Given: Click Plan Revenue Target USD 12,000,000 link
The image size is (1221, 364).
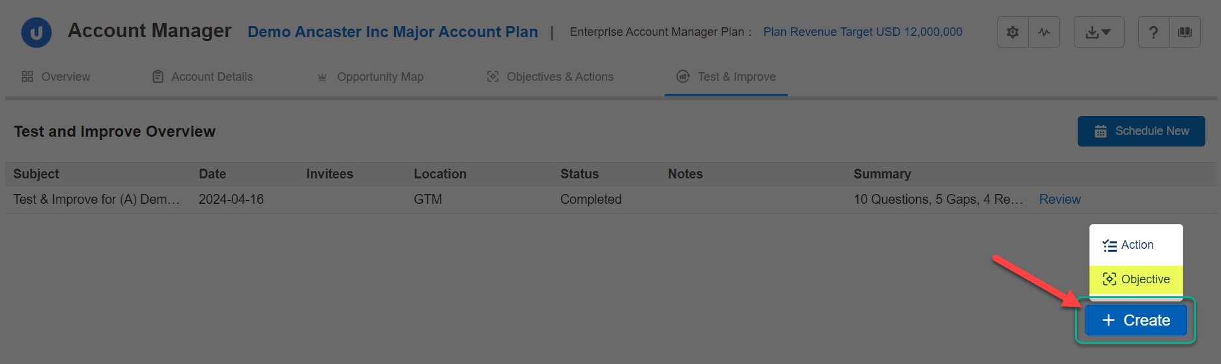Looking at the screenshot, I should click(x=863, y=32).
